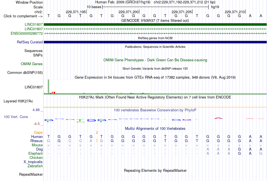Open Gene Expression in 54 tissues GTEx title
267x181 pixels.
(155, 77)
